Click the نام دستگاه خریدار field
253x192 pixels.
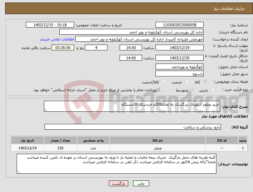pos(131,32)
